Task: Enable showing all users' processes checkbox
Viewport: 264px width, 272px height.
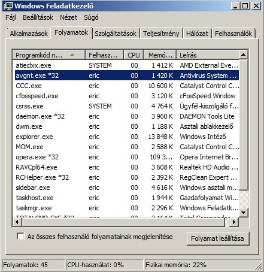Action: click(20, 237)
